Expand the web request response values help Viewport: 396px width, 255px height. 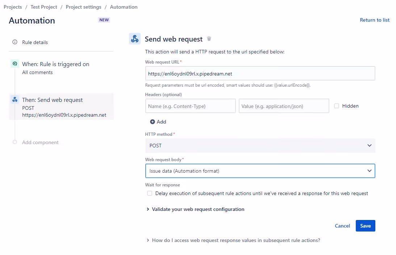pos(233,241)
